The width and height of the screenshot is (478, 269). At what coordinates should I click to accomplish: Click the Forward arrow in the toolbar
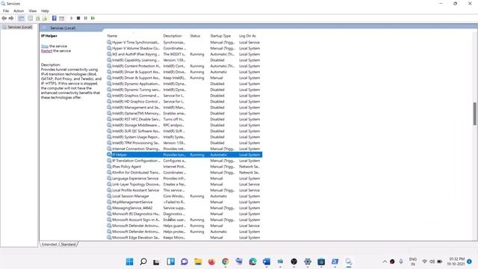pos(11,18)
